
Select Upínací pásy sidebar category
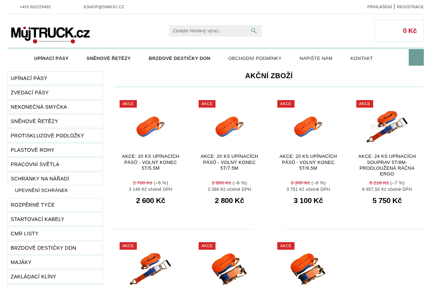click(x=55, y=78)
